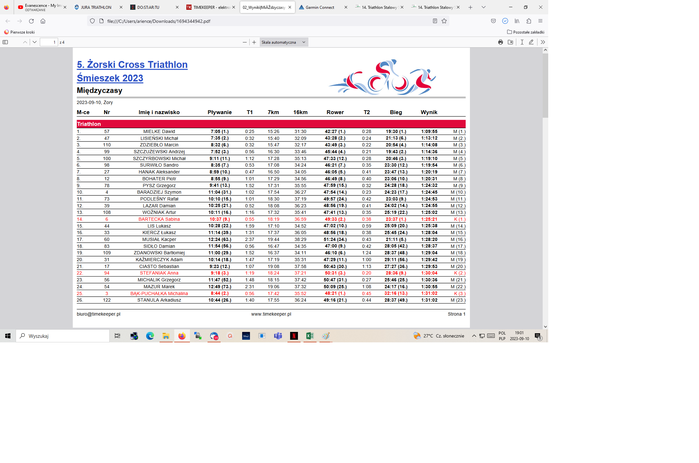The width and height of the screenshot is (699, 463).
Task: Go to next PDF page arrow
Action: [x=35, y=42]
